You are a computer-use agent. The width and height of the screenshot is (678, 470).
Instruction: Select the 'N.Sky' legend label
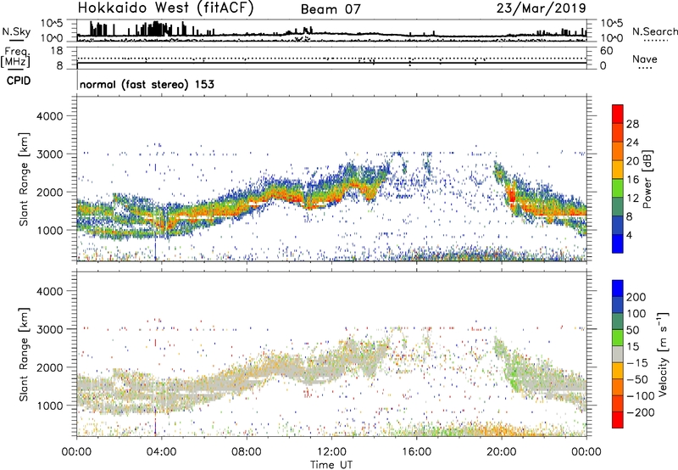point(16,31)
